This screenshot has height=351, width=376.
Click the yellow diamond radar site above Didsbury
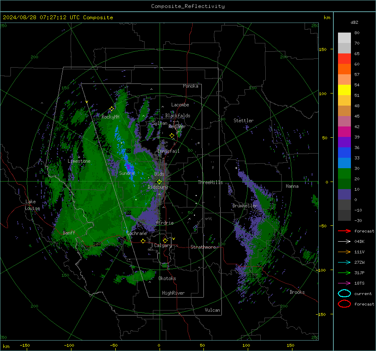point(159,182)
